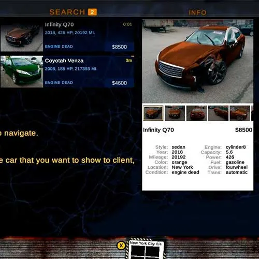Click the ENGINE DEAD label of the Venza listing
The width and height of the screenshot is (259, 259).
click(59, 82)
